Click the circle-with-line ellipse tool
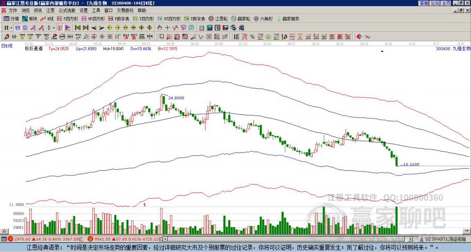Image resolution: width=471 pixels, height=252 pixels. (x=62, y=37)
